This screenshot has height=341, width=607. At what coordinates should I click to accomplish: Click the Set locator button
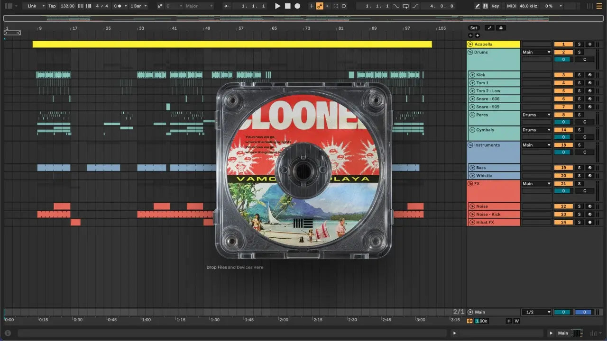[474, 28]
